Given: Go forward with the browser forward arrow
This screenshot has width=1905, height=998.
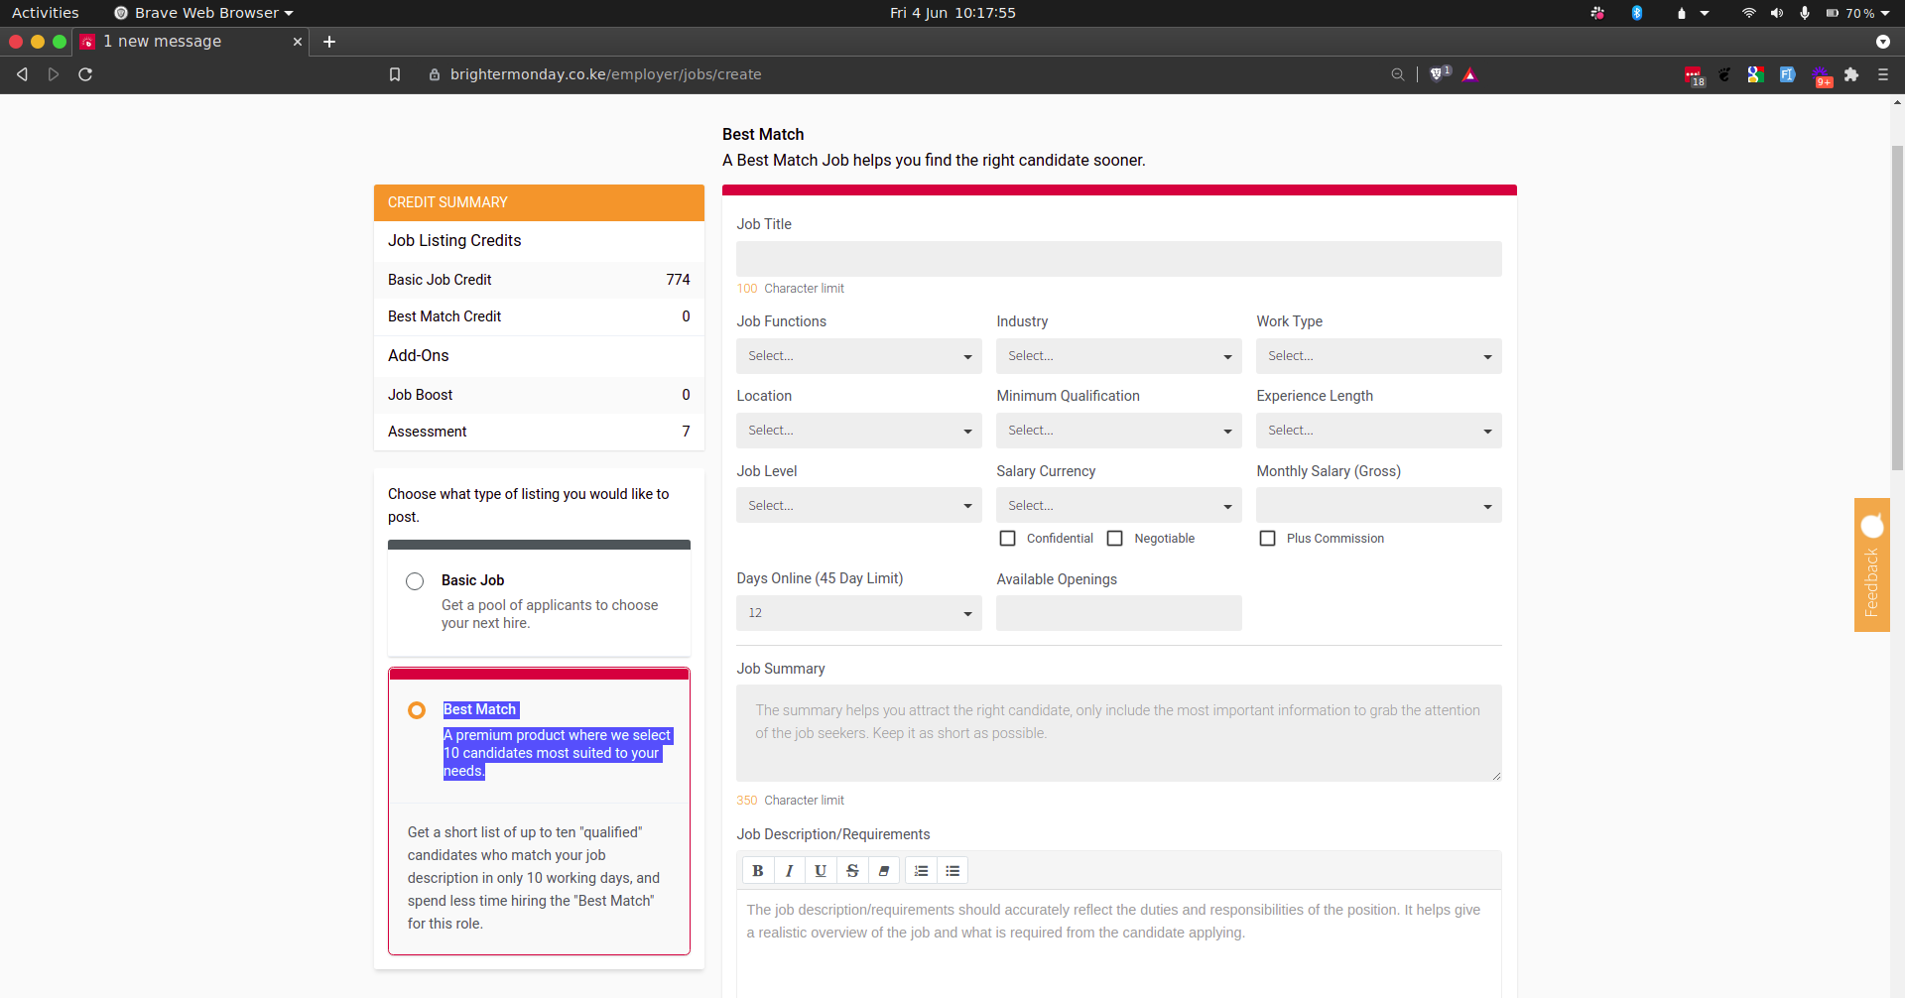Looking at the screenshot, I should click(54, 74).
